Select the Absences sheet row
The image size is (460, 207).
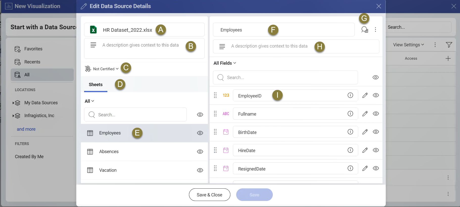pos(144,152)
